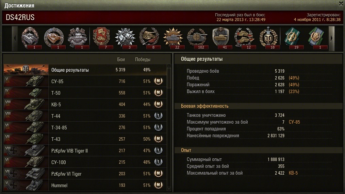Image resolution: width=345 pixels, height=194 pixels.
Task: Show previous medals with left arrow
Action: pos(15,38)
